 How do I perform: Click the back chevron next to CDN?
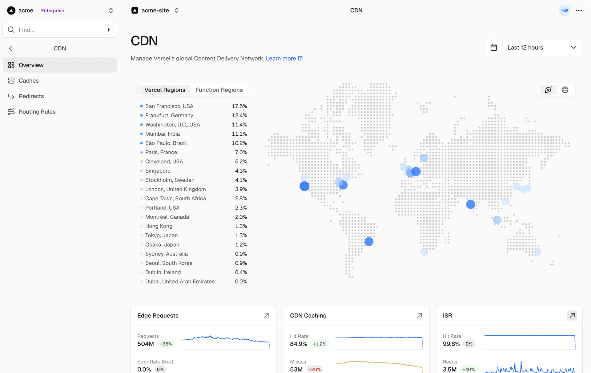[x=11, y=48]
